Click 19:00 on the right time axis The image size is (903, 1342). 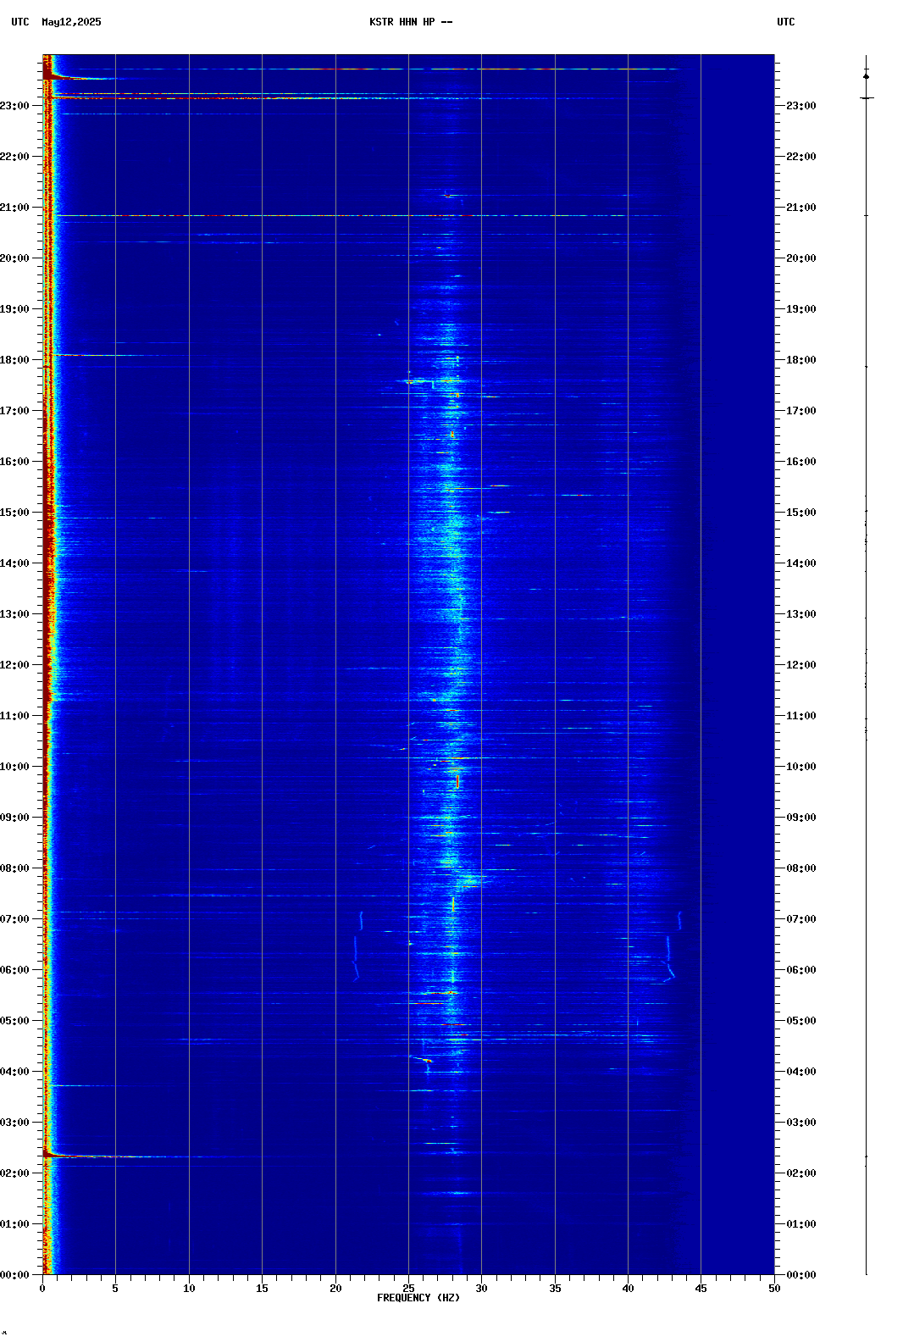pyautogui.click(x=801, y=309)
